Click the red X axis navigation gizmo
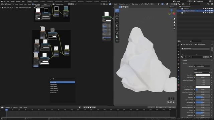 [x=174, y=13]
